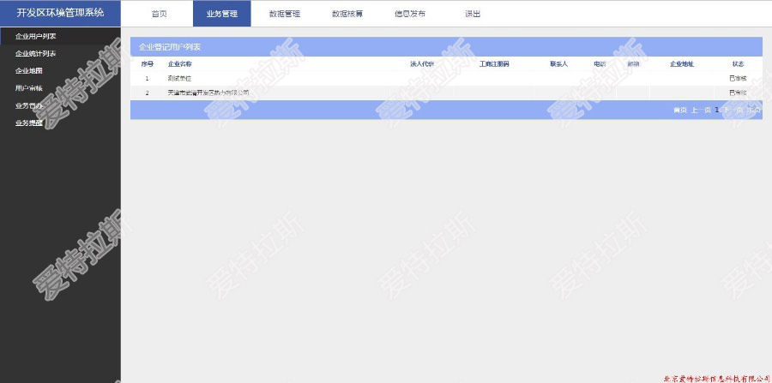Image resolution: width=772 pixels, height=383 pixels.
Task: Open 业务提醒 in the sidebar
Action: point(29,123)
